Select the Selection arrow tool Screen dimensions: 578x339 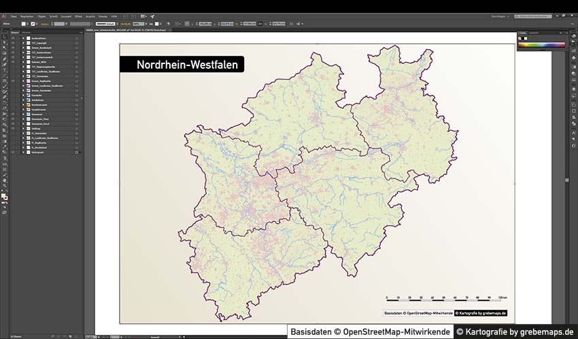[4, 36]
